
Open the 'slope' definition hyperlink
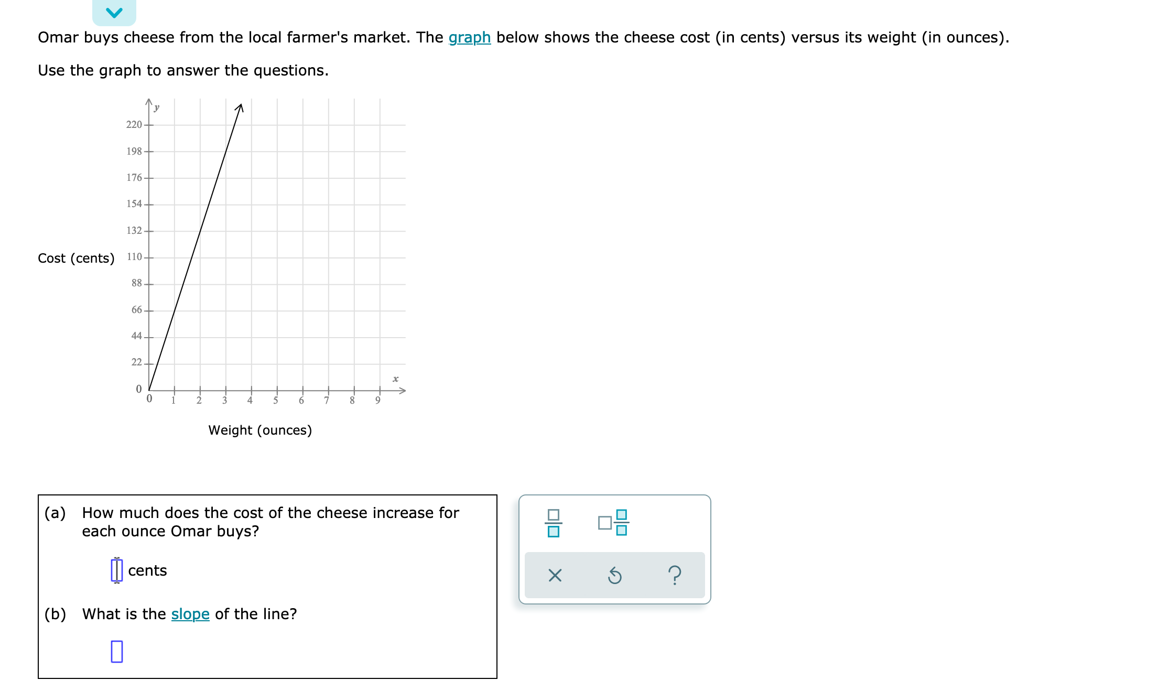(x=191, y=614)
